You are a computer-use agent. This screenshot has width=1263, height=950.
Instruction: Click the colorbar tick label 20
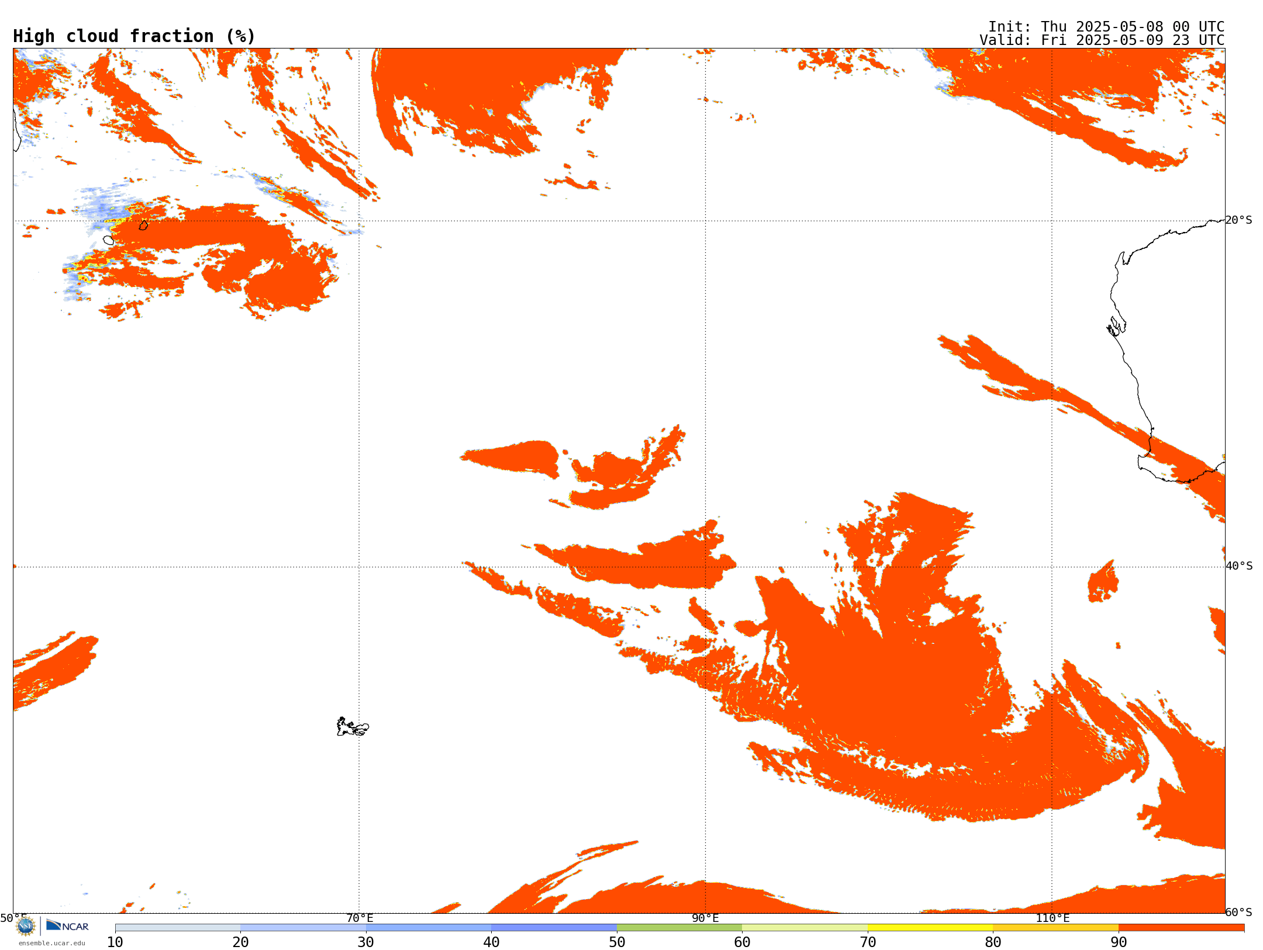(x=240, y=942)
